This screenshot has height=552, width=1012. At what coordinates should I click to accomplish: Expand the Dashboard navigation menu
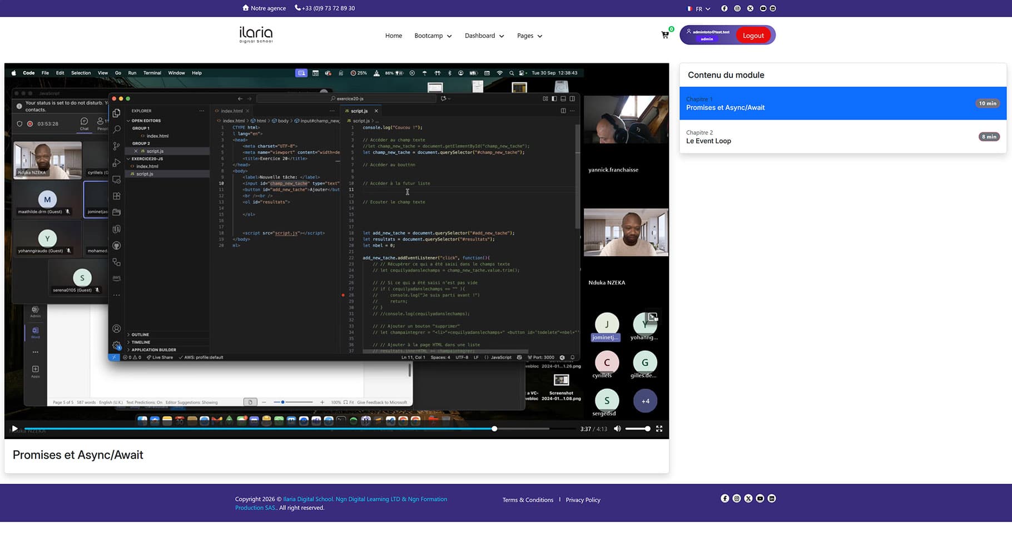click(484, 36)
